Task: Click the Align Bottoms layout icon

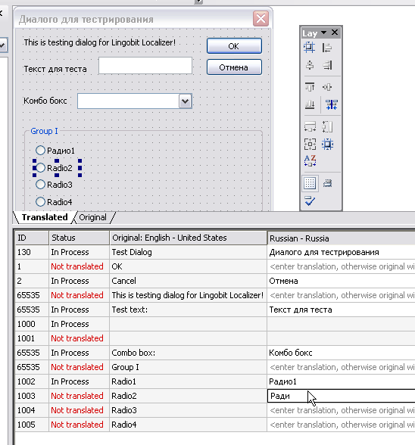Action: pyautogui.click(x=310, y=104)
